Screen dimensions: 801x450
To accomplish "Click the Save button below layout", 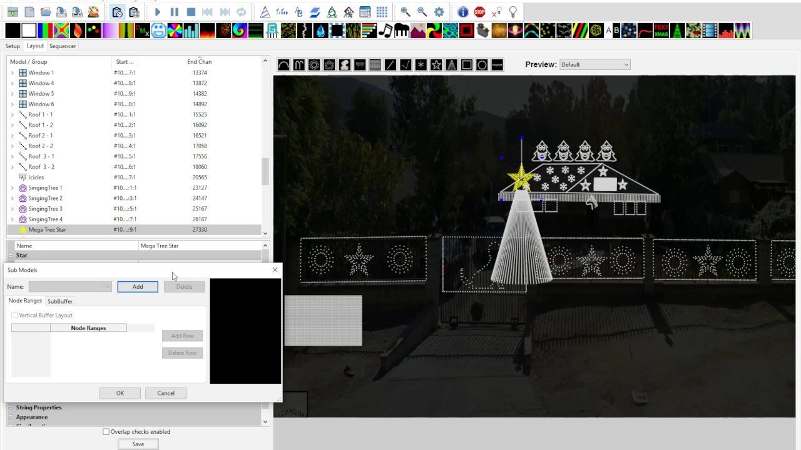I will pos(138,444).
